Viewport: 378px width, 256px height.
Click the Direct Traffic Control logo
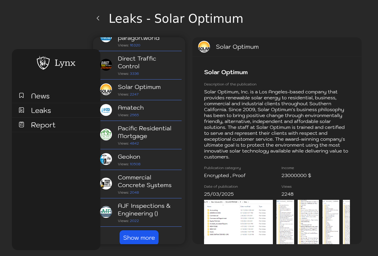pyautogui.click(x=106, y=65)
